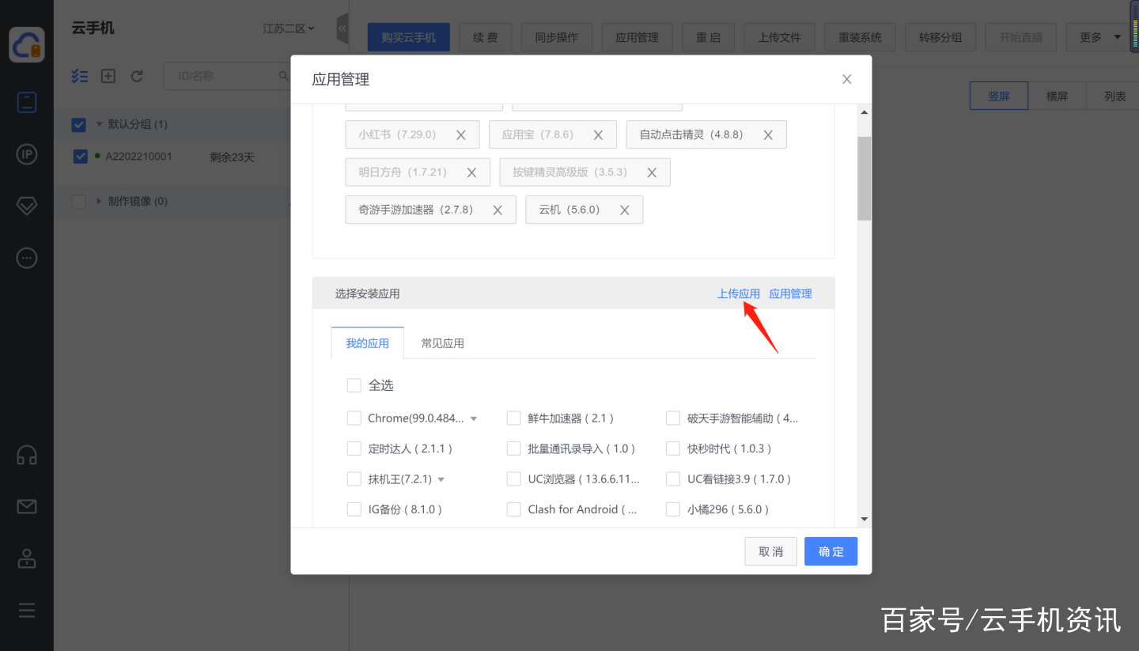Viewport: 1139px width, 651px height.
Task: Uncheck device A2202210001 checkbox
Action: (x=80, y=157)
